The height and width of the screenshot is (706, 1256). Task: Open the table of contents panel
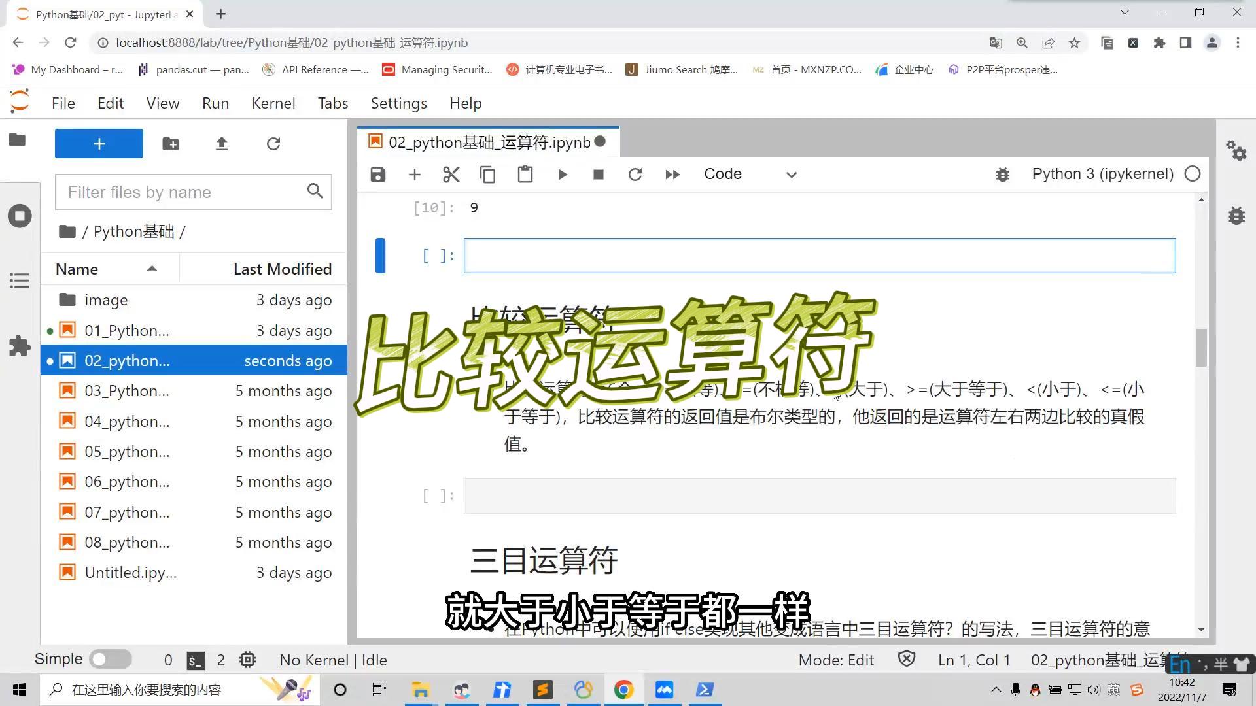click(x=20, y=280)
